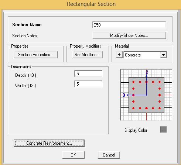Click the axis 2 label in section preview

click(147, 72)
